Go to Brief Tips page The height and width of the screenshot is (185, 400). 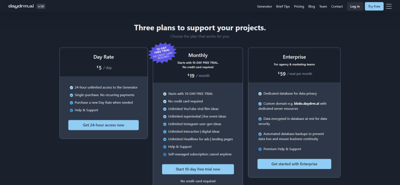(283, 7)
